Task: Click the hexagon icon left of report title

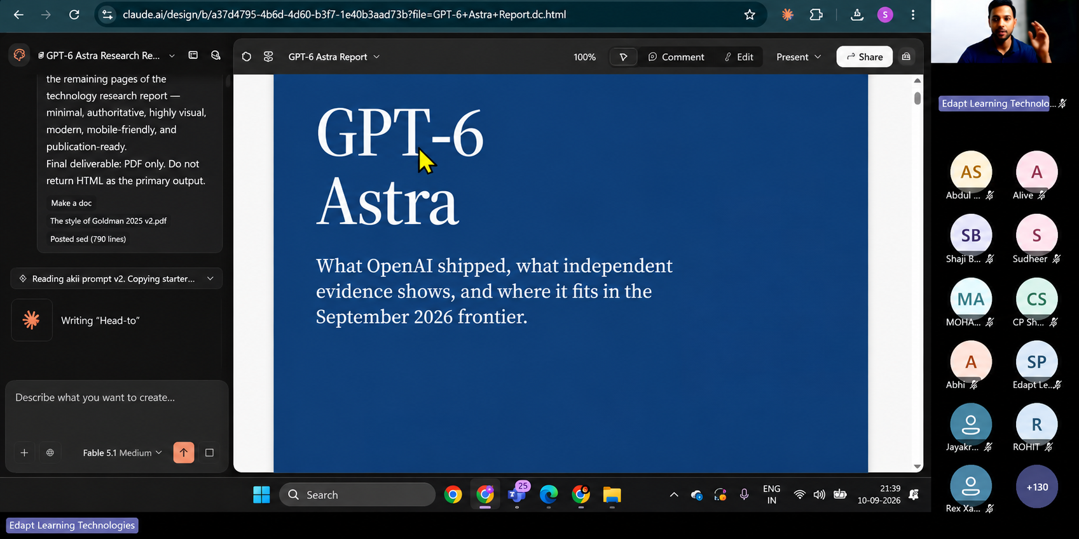Action: (247, 57)
